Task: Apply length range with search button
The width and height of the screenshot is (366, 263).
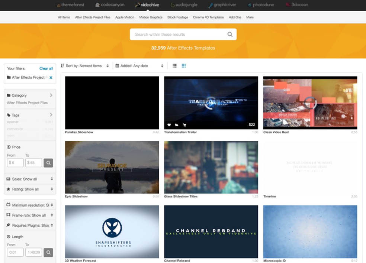Action: coord(48,253)
